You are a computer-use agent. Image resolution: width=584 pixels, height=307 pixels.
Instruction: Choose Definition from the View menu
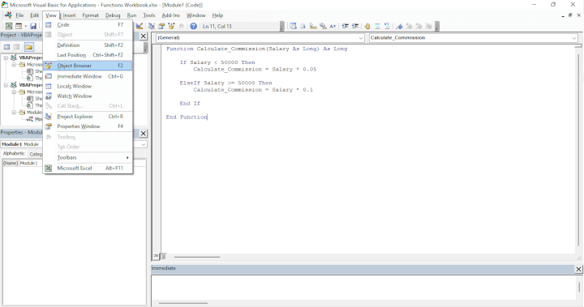point(88,45)
